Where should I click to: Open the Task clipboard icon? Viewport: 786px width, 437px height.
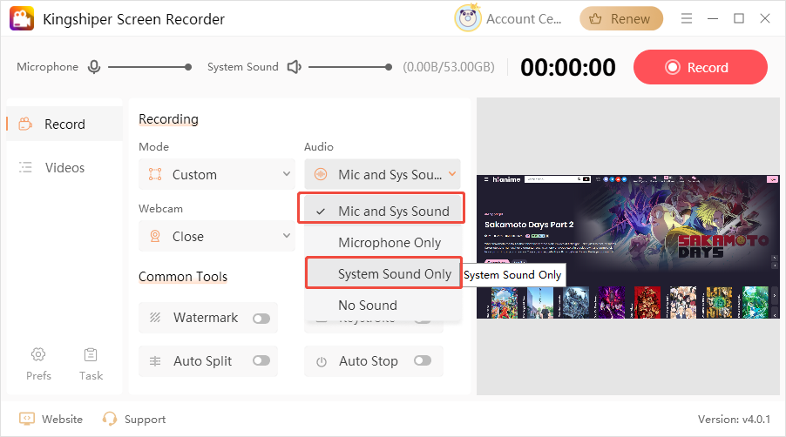91,355
